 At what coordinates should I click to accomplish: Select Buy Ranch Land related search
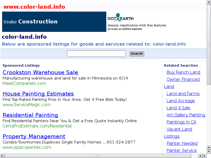click(183, 72)
